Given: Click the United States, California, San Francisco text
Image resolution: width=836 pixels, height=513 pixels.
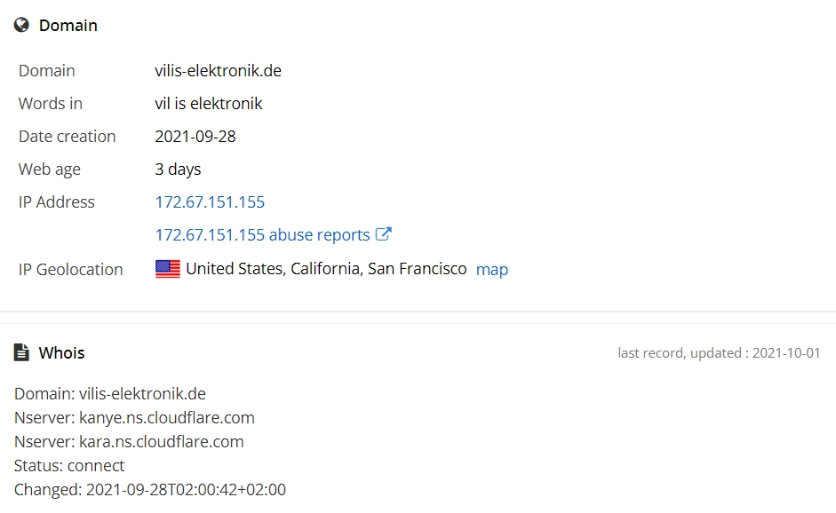Looking at the screenshot, I should pos(326,269).
